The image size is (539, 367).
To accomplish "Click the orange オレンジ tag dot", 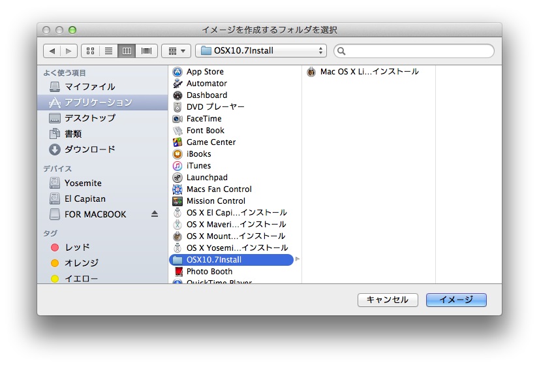I will click(x=55, y=263).
